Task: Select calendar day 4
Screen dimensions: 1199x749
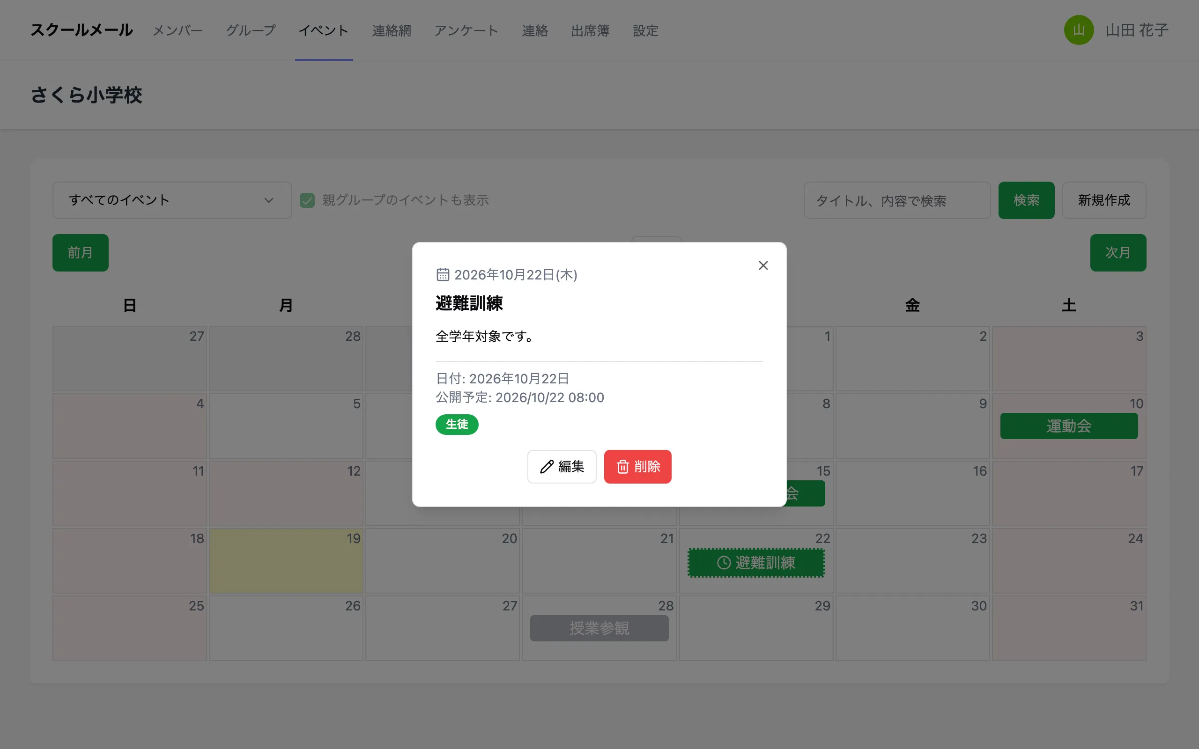Action: tap(130, 426)
